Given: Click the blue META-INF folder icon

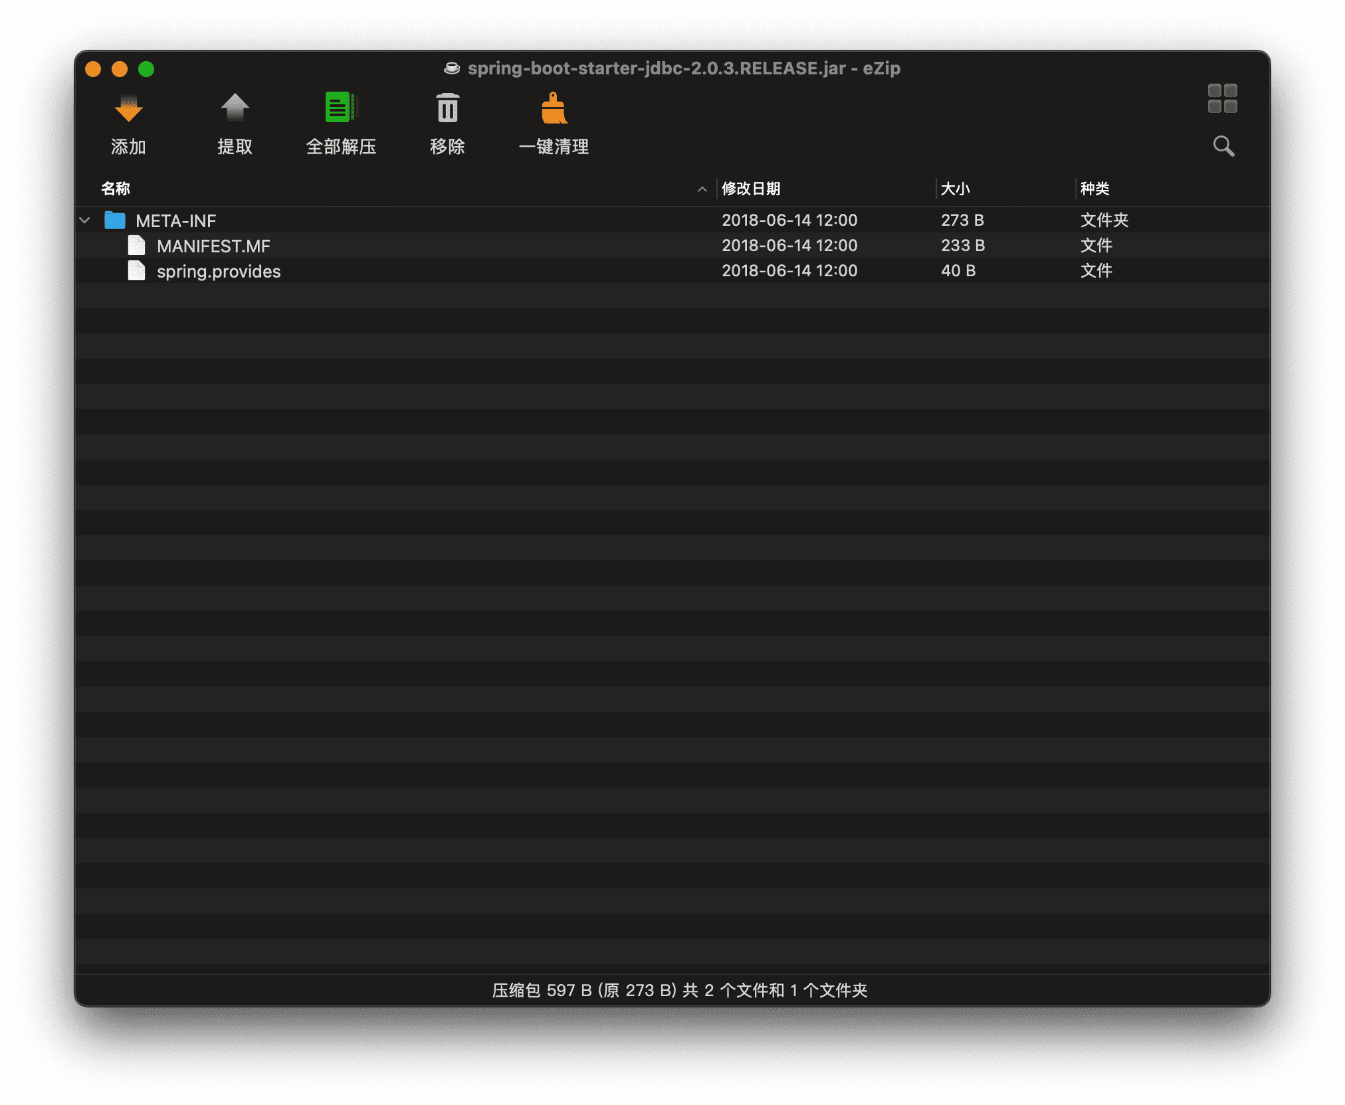Looking at the screenshot, I should click(115, 220).
